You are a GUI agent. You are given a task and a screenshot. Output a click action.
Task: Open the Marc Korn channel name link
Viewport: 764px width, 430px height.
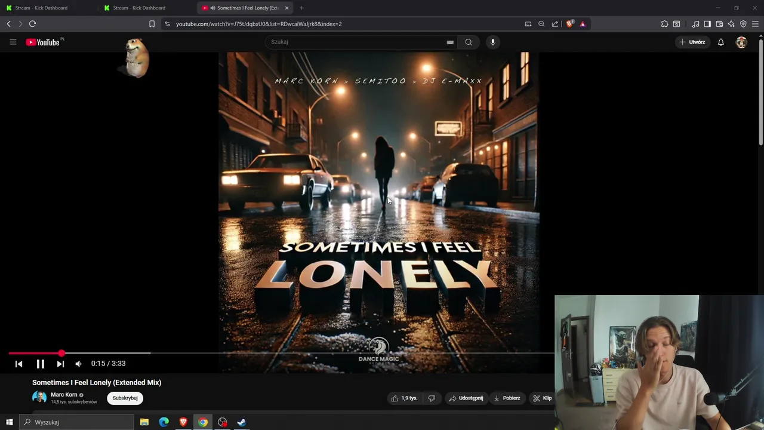tap(64, 395)
